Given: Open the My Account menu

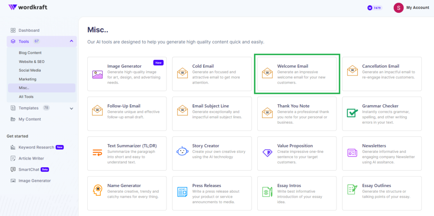Looking at the screenshot, I should pos(411,8).
